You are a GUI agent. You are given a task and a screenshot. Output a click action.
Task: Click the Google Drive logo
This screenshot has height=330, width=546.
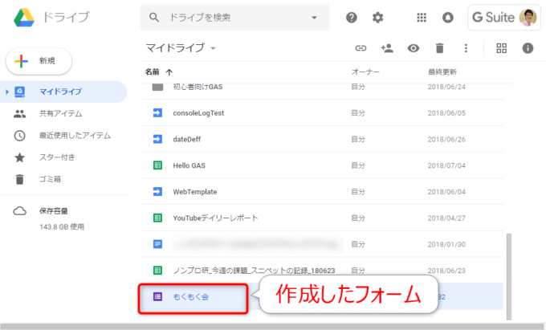(x=24, y=18)
